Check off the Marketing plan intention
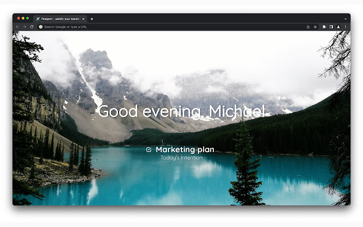This screenshot has height=227, width=363. pos(149,150)
